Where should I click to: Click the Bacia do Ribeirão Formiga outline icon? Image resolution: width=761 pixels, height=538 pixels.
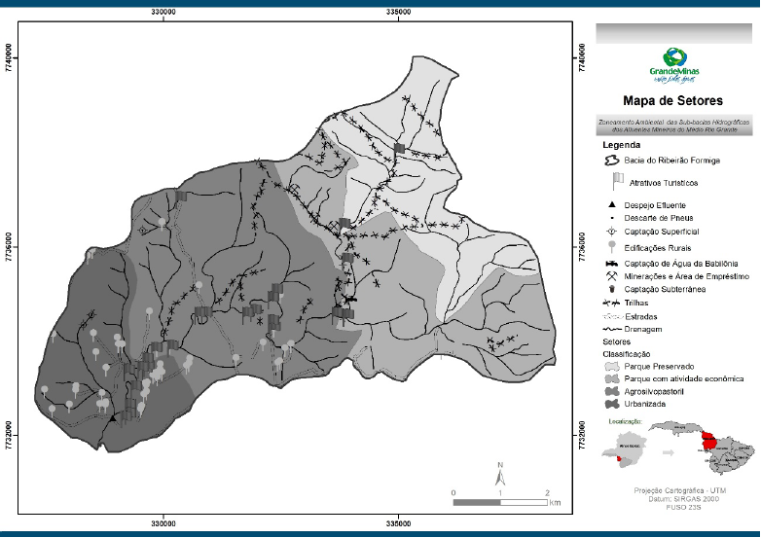point(611,161)
